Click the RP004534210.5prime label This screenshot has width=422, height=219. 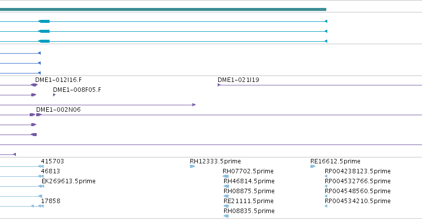(x=358, y=201)
